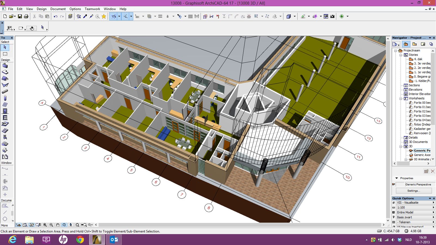This screenshot has width=436, height=245.
Task: Collapse the Worksheets tree node
Action: [401, 99]
